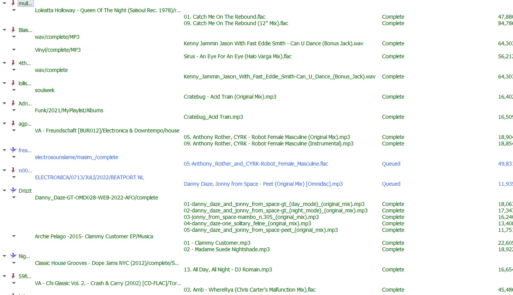
Task: Collapse the Danny_Daze-GT-OMD028 folder
Action: tap(14, 198)
